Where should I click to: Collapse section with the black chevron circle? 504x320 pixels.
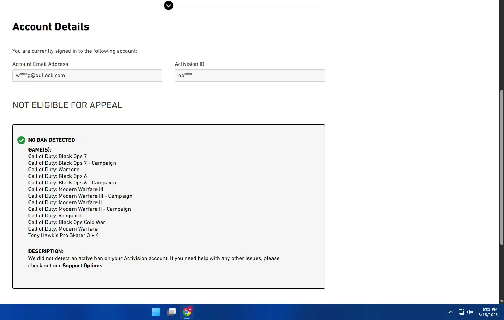[168, 6]
